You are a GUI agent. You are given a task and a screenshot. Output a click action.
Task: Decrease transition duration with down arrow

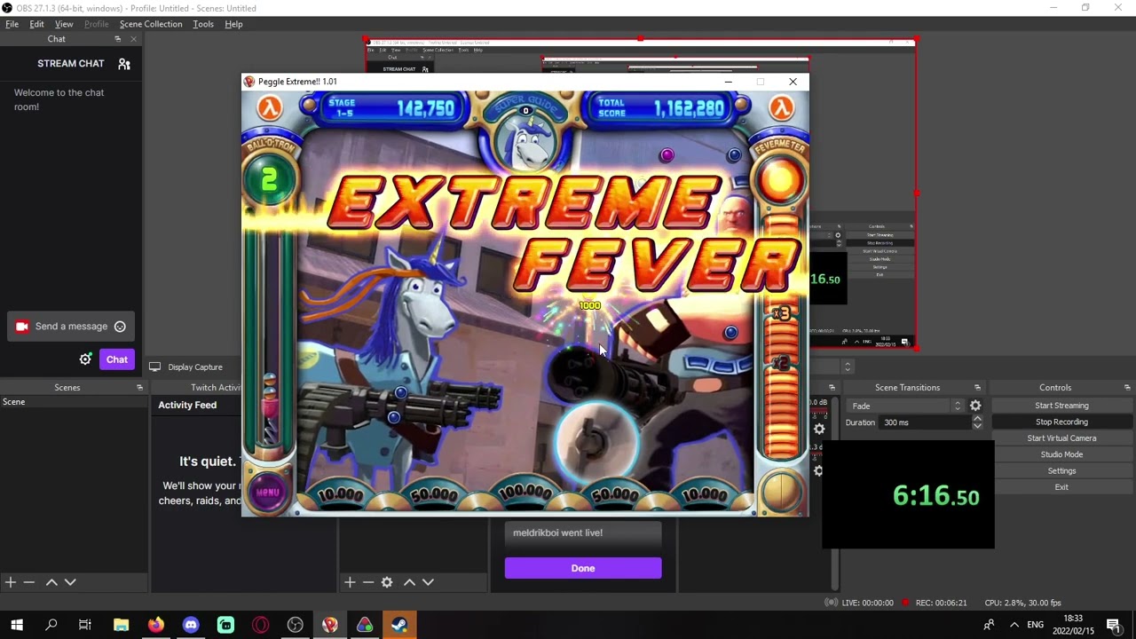point(977,426)
